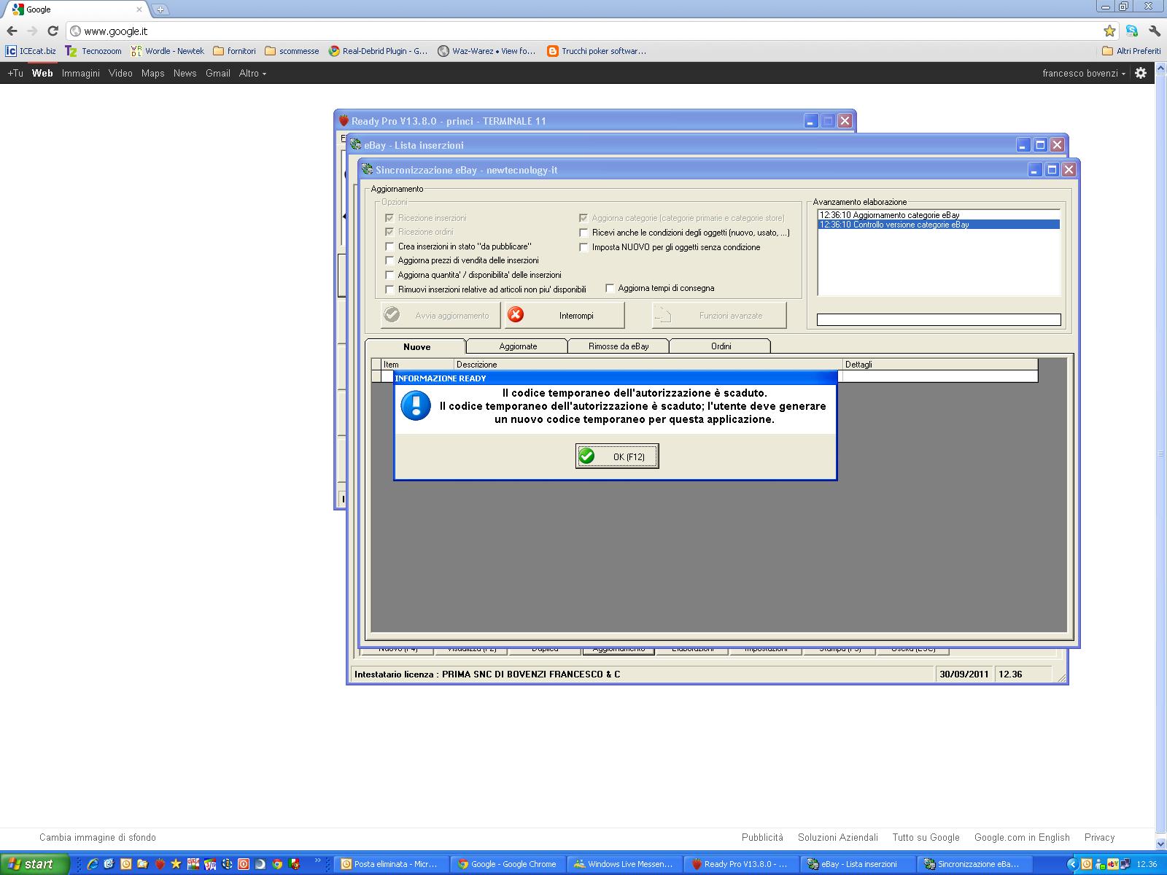Screen dimensions: 1167x875
Task: Switch to 'Posta eliminata' taskbar window
Action: click(392, 864)
